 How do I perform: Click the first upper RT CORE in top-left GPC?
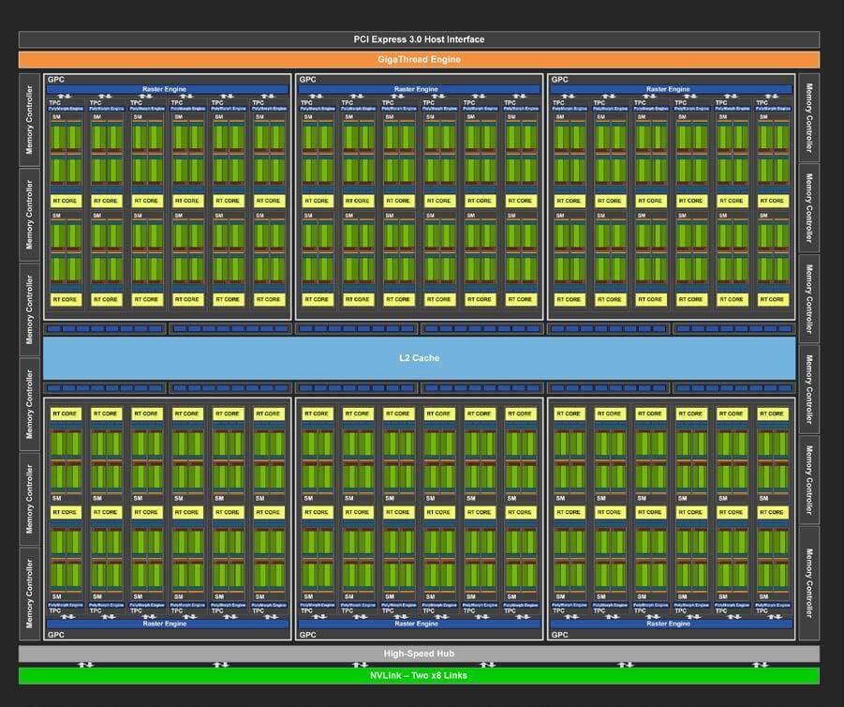[x=66, y=201]
